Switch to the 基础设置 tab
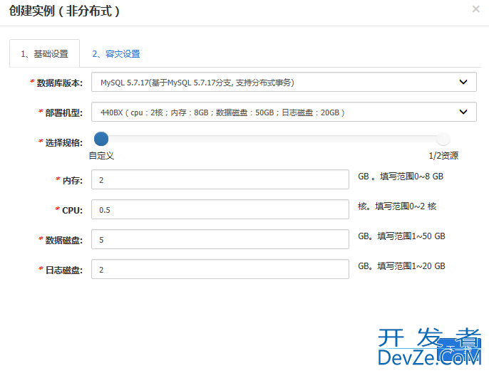Image resolution: width=489 pixels, height=373 pixels. coord(45,53)
